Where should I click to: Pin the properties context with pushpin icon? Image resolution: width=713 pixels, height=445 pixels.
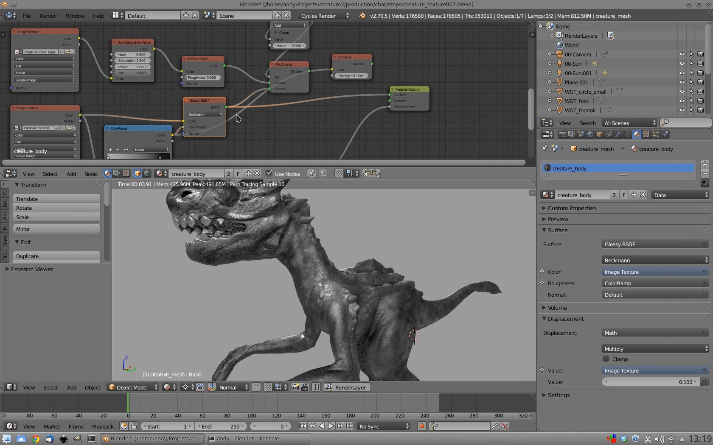545,148
